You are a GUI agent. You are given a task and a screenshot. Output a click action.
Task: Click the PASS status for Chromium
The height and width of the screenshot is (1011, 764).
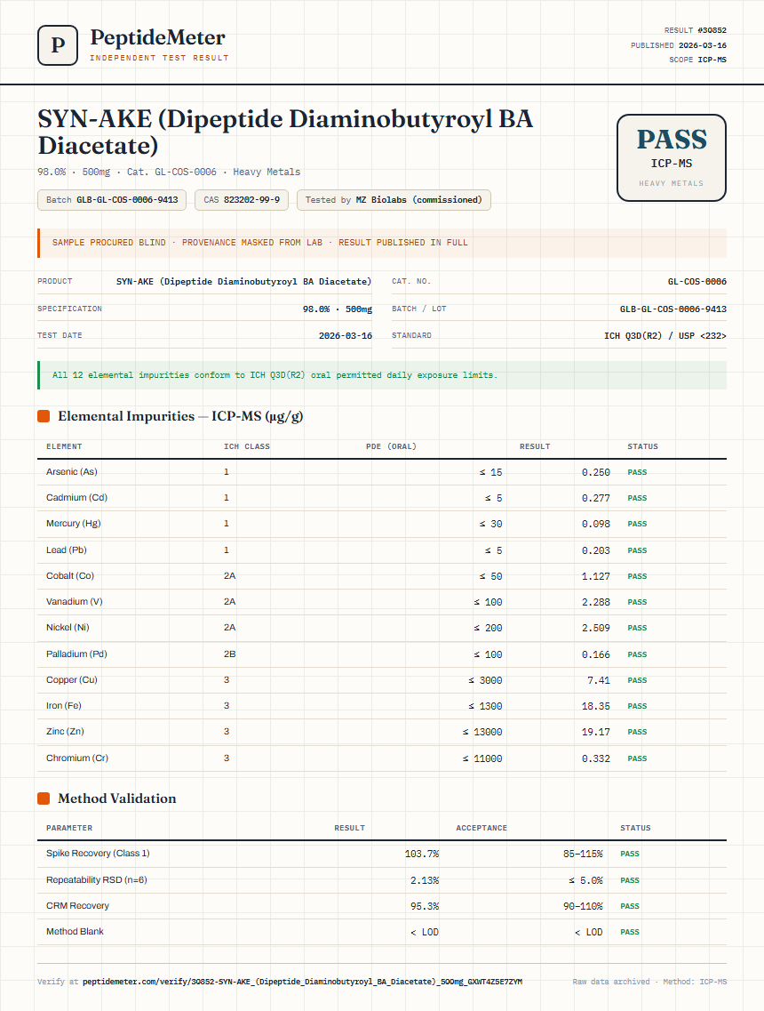pos(637,758)
